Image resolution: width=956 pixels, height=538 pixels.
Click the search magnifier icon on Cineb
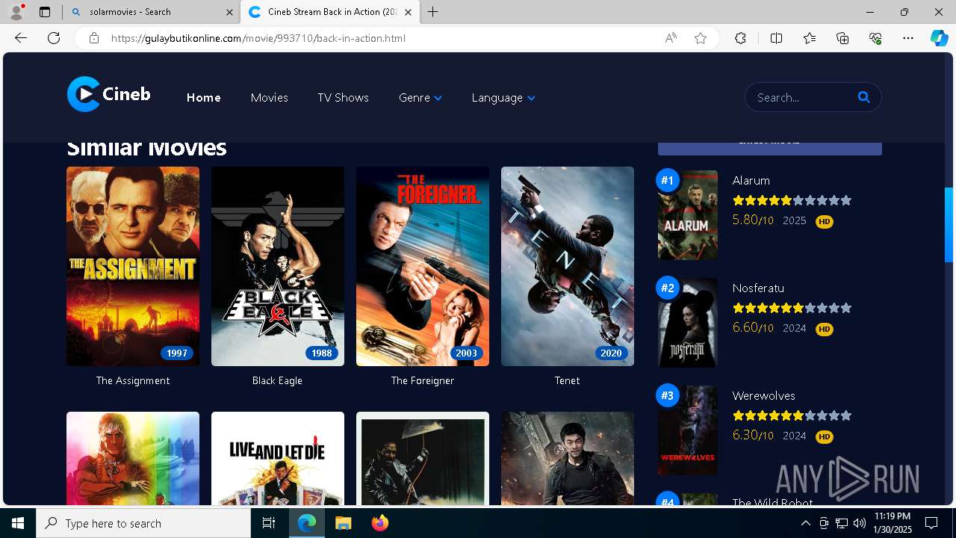864,97
